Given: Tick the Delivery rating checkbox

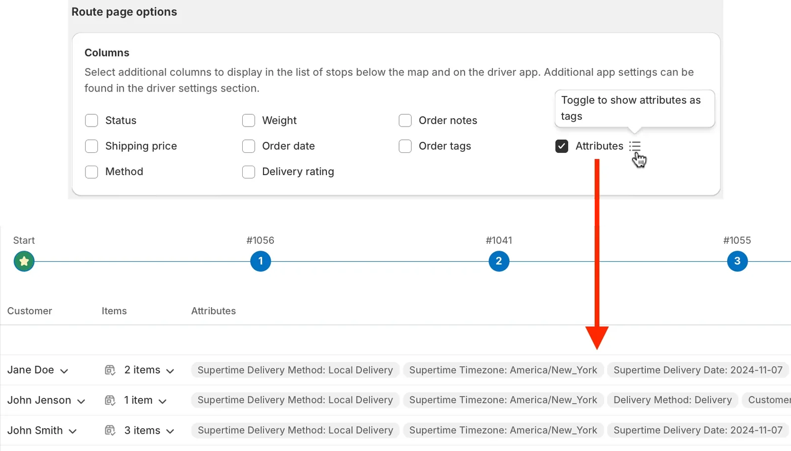Looking at the screenshot, I should tap(249, 172).
